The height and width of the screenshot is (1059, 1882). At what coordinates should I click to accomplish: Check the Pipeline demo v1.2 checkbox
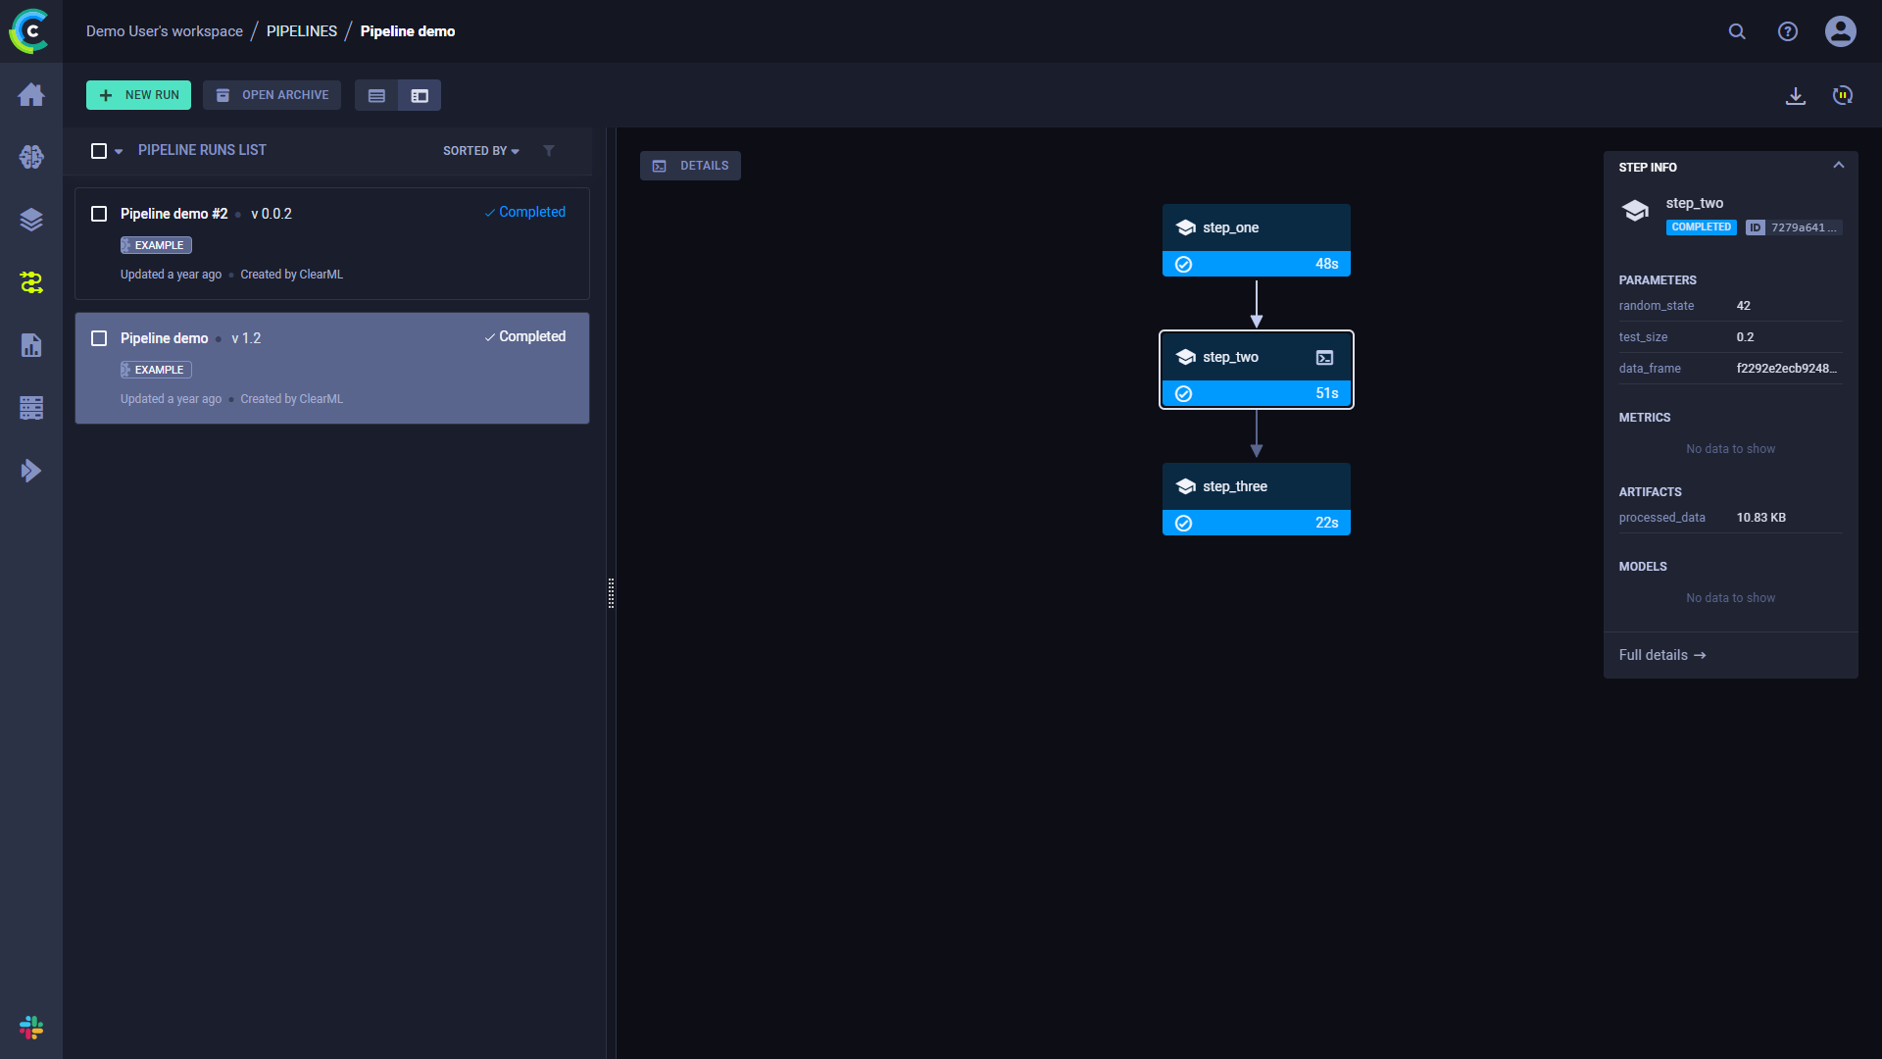click(x=99, y=338)
